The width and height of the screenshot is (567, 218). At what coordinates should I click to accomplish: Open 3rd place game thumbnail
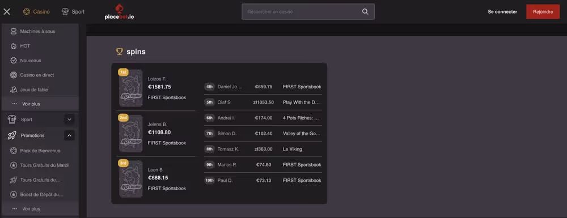tap(130, 179)
